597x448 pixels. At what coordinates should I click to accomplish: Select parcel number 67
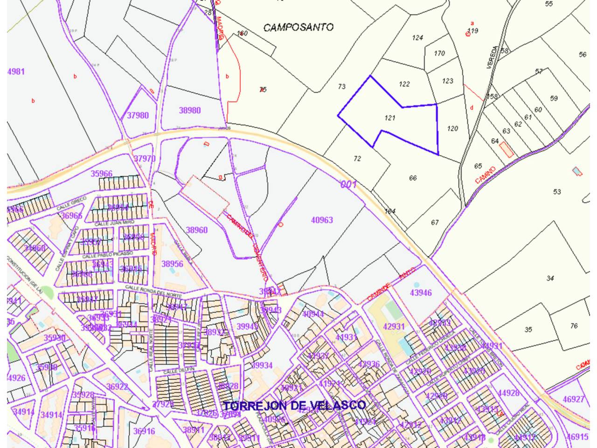(435, 223)
